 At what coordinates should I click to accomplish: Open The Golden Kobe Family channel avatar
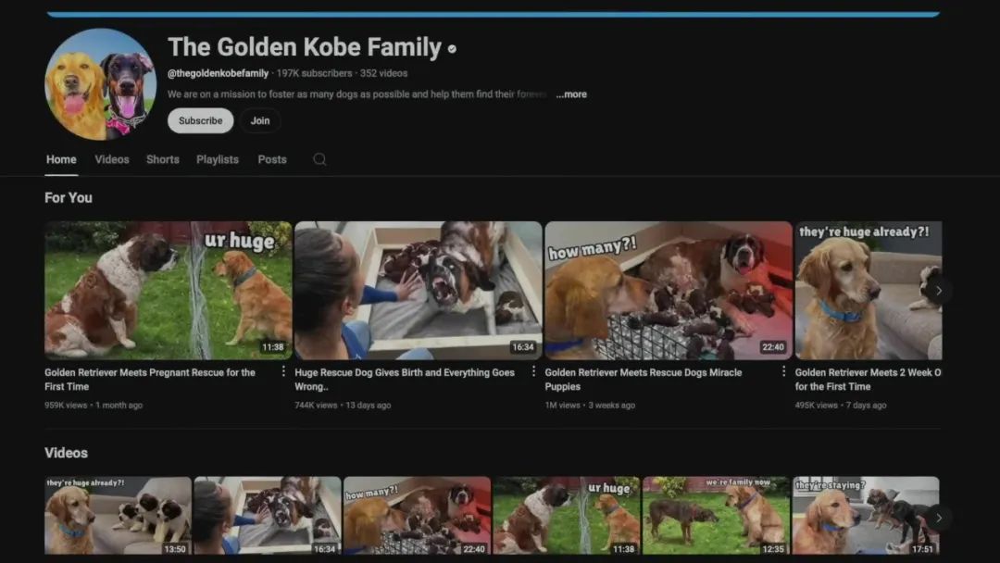click(101, 84)
